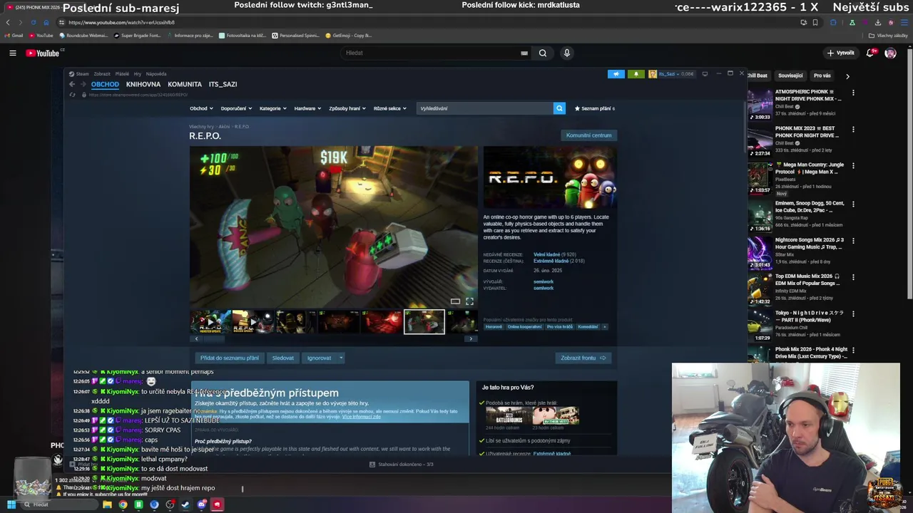Open the Hry menu in Steam
Screen dimensions: 913x513
click(138, 73)
